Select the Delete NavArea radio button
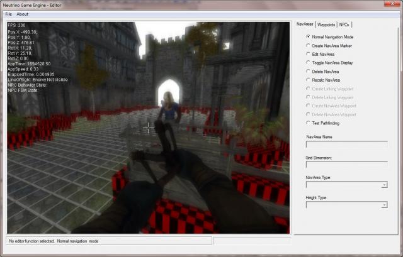 [308, 71]
